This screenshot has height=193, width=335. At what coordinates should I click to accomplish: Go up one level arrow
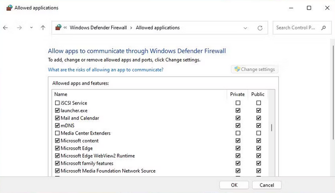43,28
